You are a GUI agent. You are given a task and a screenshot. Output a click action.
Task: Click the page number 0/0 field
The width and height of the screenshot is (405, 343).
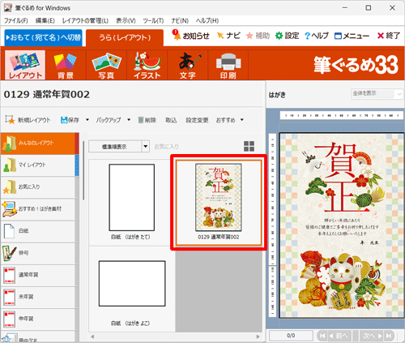[291, 336]
